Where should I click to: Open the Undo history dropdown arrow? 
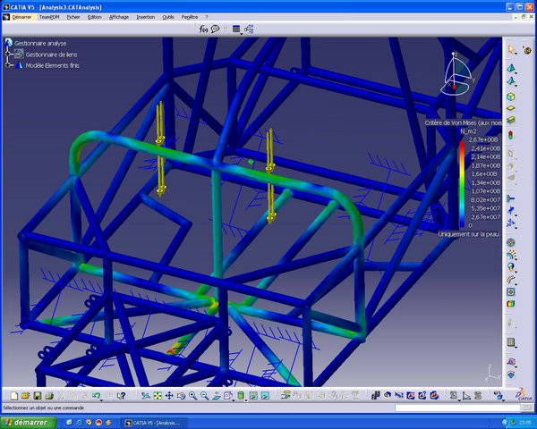point(102,400)
